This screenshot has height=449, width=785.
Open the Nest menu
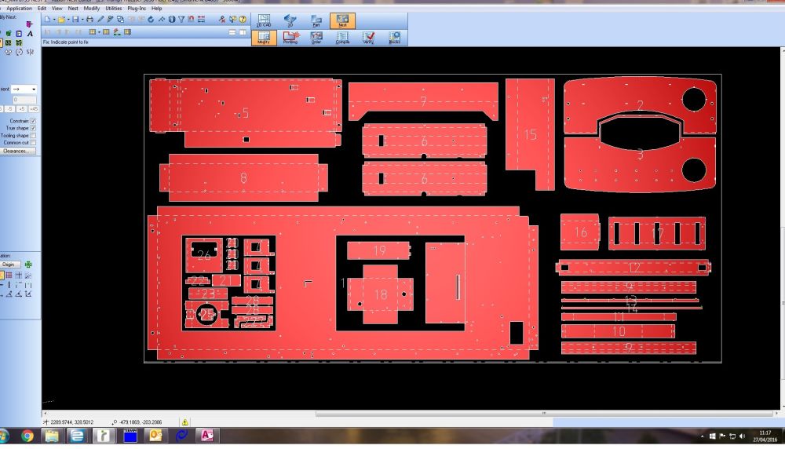click(x=73, y=8)
